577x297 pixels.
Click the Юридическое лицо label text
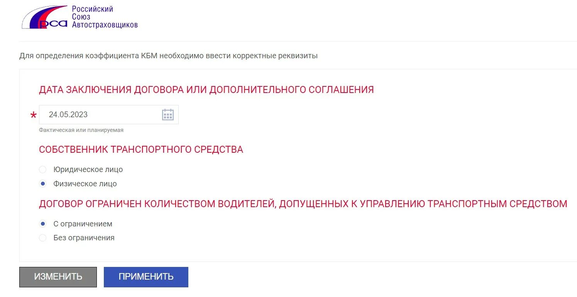88,169
